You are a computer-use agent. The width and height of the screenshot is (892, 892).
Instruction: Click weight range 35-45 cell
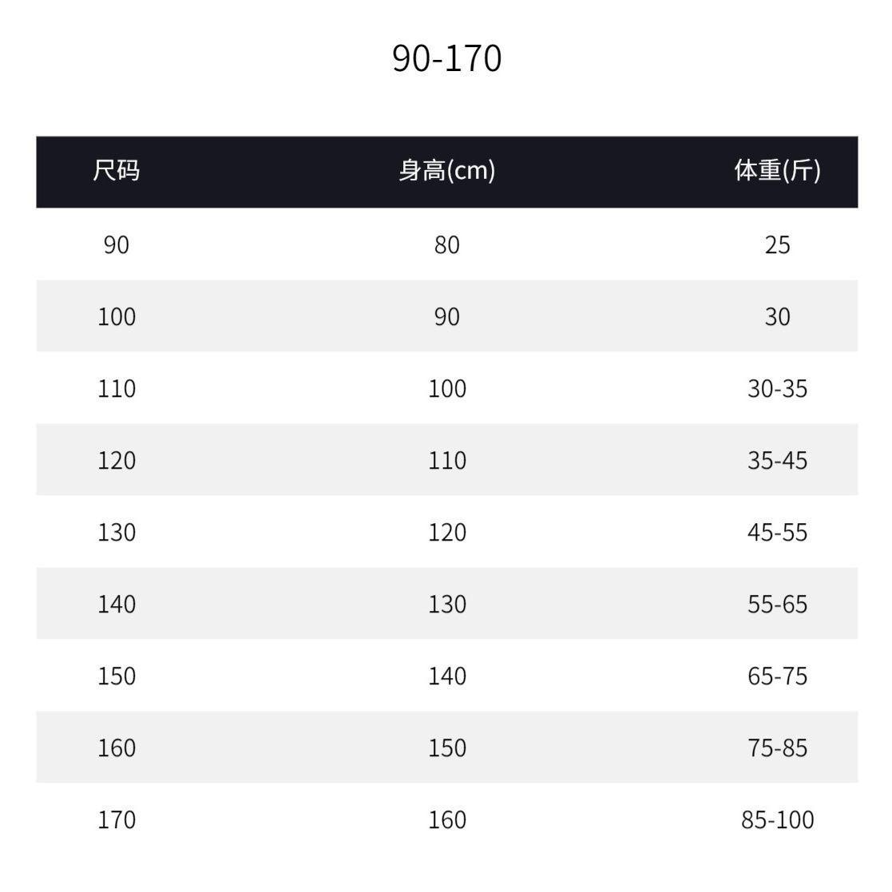tap(777, 460)
